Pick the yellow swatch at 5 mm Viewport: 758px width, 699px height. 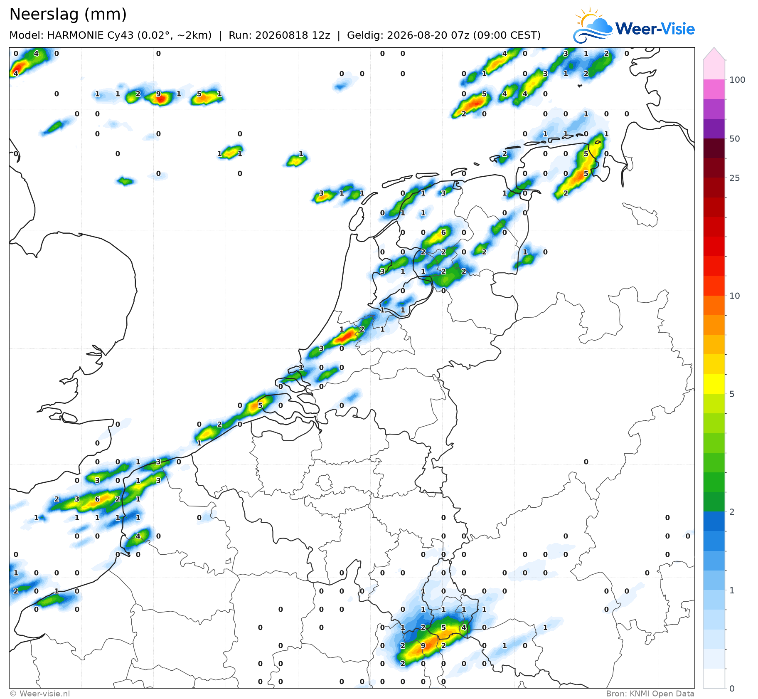714,384
